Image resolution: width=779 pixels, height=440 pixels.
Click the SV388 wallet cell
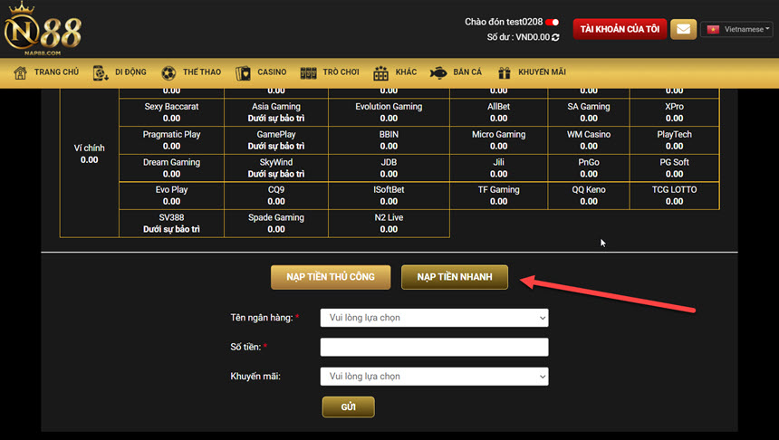[x=171, y=224]
